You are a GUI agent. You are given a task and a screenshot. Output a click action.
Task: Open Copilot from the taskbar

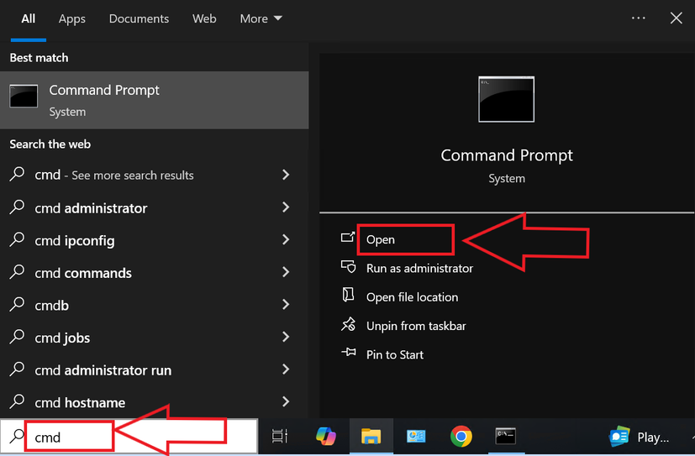[326, 436]
